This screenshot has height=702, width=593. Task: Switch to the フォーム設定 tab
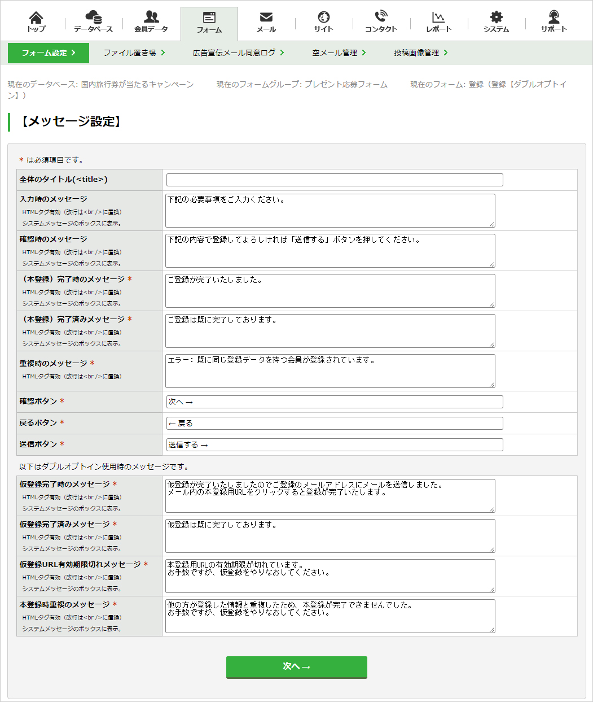[x=49, y=53]
